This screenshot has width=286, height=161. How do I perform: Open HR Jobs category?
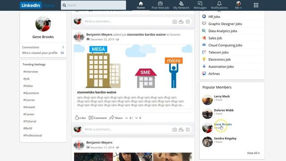coord(214,17)
